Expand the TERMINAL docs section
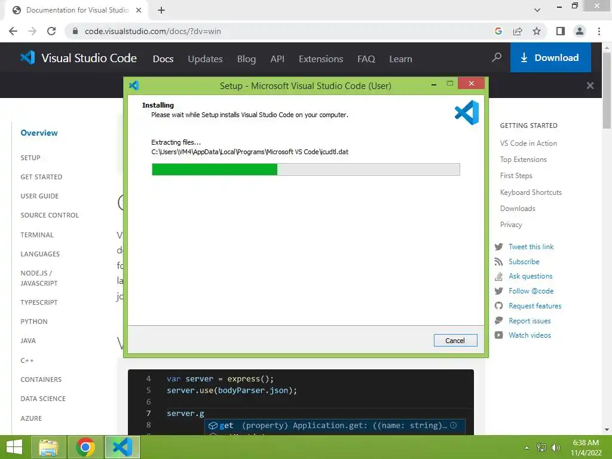Viewport: 612px width, 459px height. pyautogui.click(x=37, y=235)
